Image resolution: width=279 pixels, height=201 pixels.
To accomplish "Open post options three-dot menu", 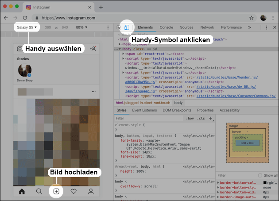I will coord(94,92).
